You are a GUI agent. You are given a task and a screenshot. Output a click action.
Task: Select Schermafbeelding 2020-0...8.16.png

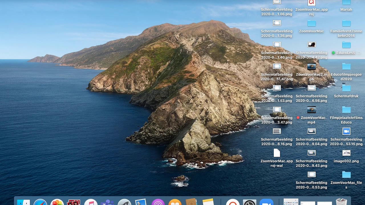click(x=277, y=137)
